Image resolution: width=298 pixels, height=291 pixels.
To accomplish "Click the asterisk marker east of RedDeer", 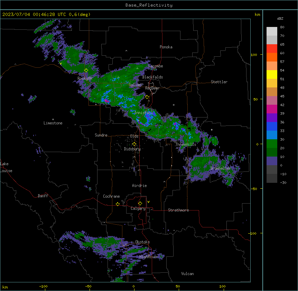I will (x=174, y=105).
